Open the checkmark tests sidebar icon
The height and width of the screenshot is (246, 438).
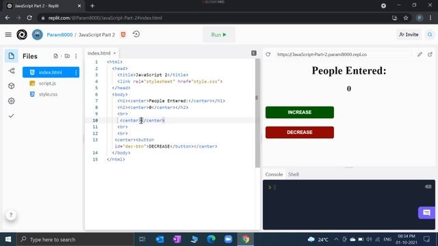12,115
